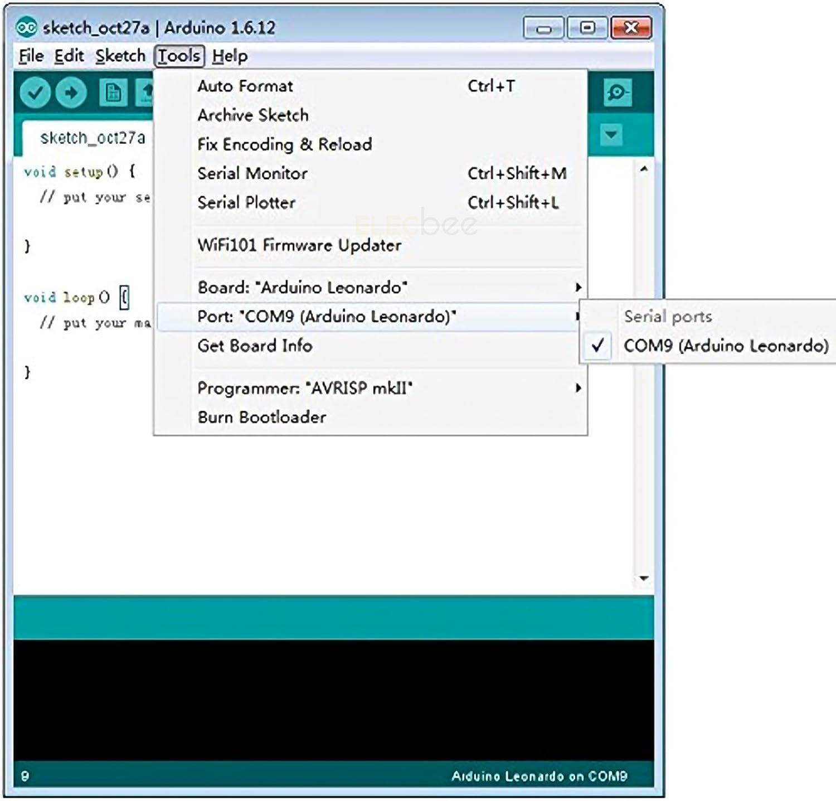The image size is (836, 801).
Task: Click the editor scrollbar down arrow
Action: (x=644, y=578)
